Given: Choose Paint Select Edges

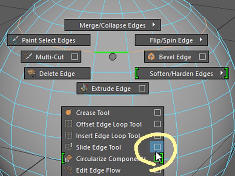Looking at the screenshot, I should [48, 40].
